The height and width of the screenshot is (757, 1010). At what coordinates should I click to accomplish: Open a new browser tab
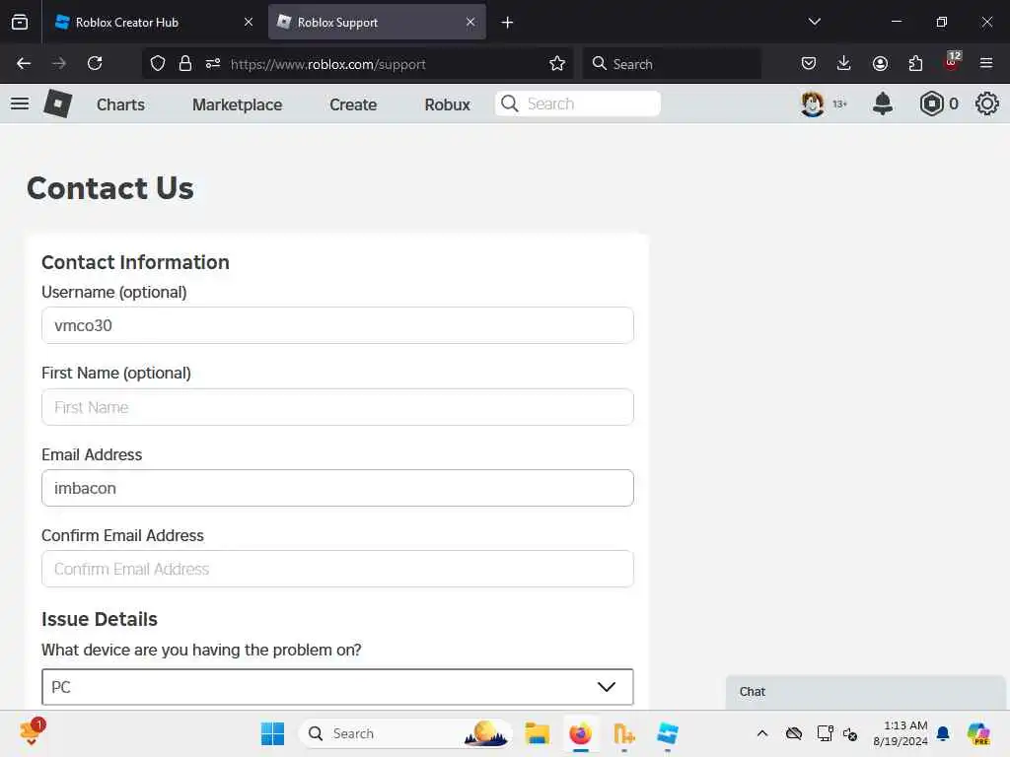coord(507,22)
